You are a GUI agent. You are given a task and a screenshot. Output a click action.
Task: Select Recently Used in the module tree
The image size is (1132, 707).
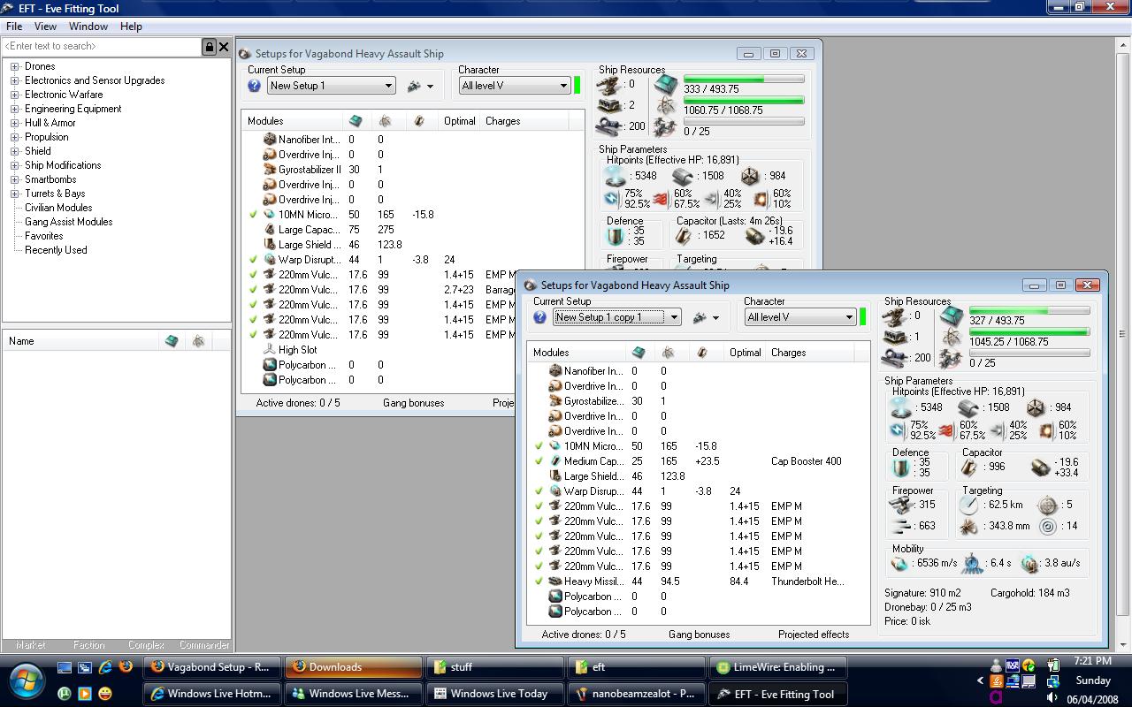pyautogui.click(x=56, y=250)
